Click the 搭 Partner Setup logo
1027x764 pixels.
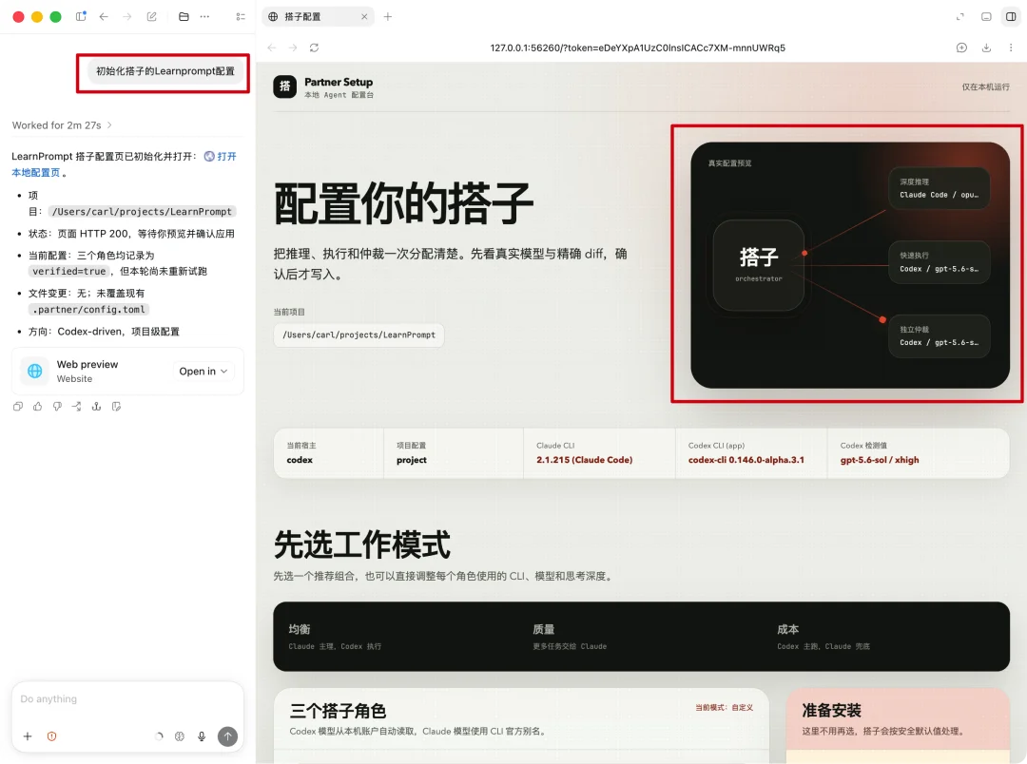[285, 86]
